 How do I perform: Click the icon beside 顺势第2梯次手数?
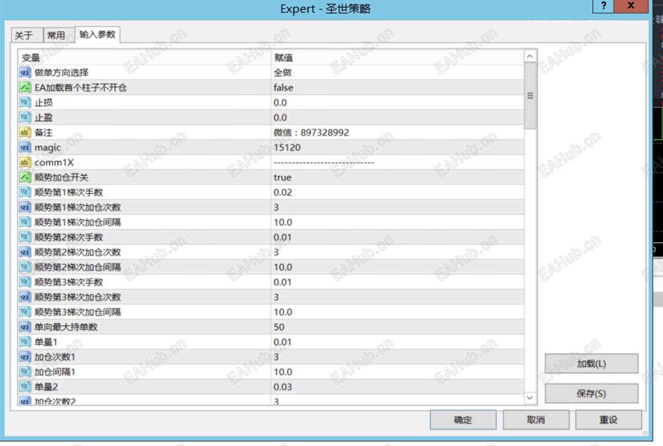25,237
